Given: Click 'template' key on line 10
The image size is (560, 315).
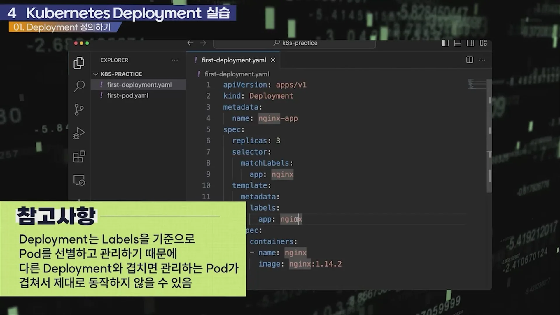Looking at the screenshot, I should [x=249, y=185].
